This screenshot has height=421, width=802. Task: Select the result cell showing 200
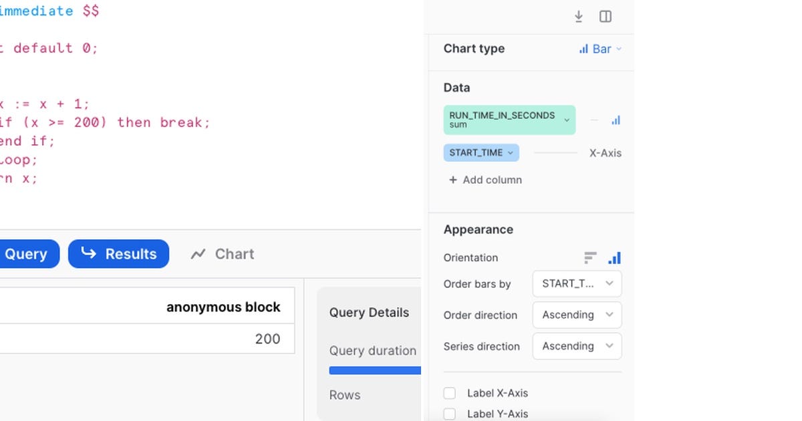pyautogui.click(x=147, y=339)
